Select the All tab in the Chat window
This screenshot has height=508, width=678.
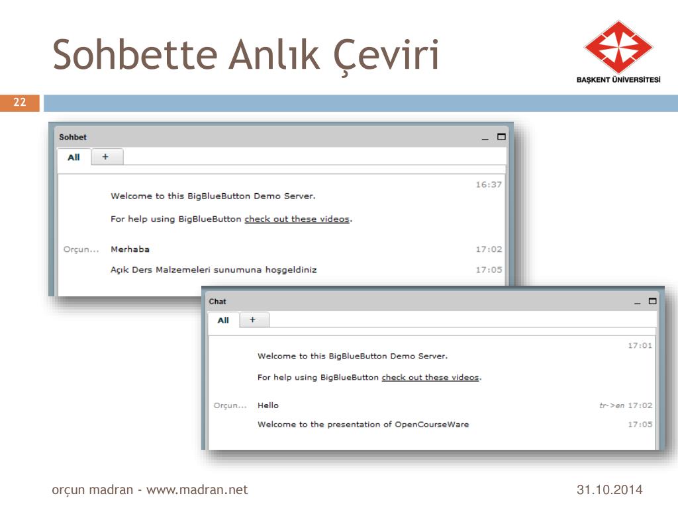pos(224,320)
